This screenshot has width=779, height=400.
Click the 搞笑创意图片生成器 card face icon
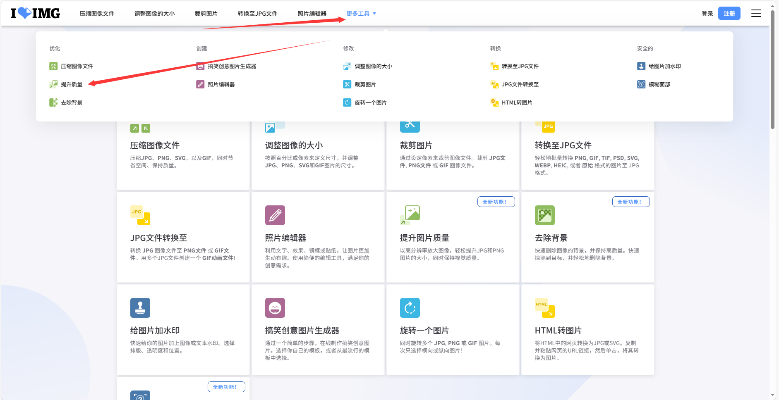[x=275, y=308]
